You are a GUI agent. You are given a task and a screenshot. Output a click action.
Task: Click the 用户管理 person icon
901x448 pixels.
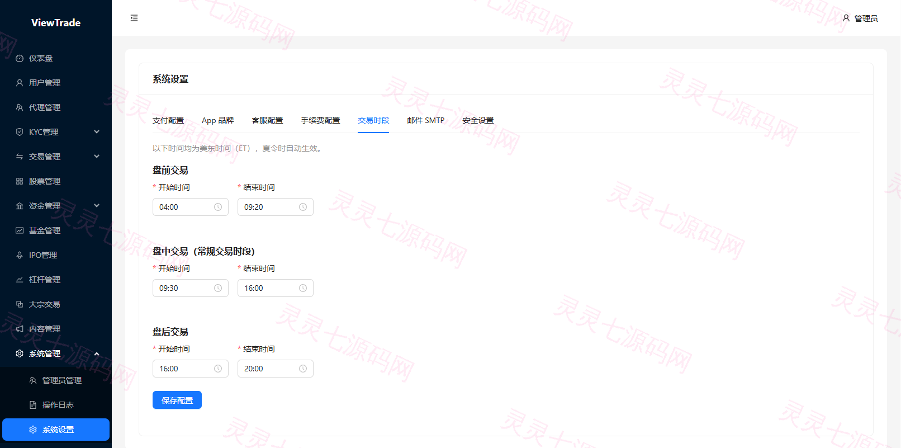[x=20, y=83]
